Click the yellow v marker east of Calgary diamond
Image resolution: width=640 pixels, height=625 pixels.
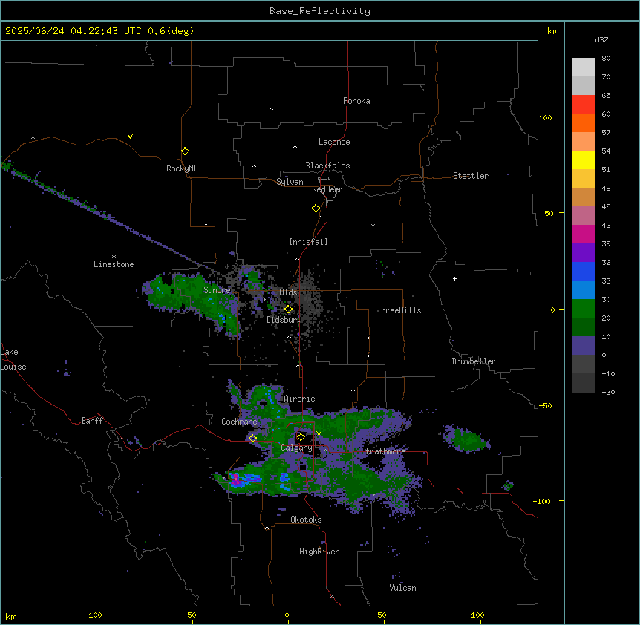(319, 433)
